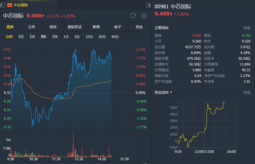Select the 5日 five-day chart period
This screenshot has width=255, height=164.
(x=21, y=37)
